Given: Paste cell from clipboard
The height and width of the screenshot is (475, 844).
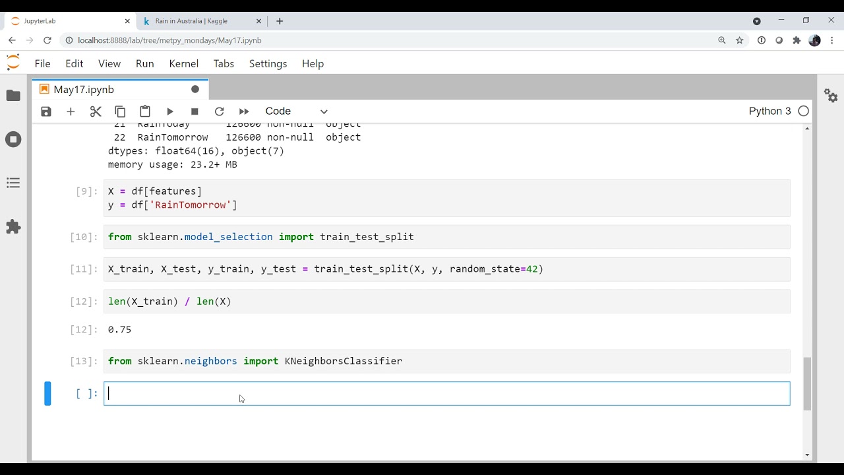Looking at the screenshot, I should pos(145,111).
